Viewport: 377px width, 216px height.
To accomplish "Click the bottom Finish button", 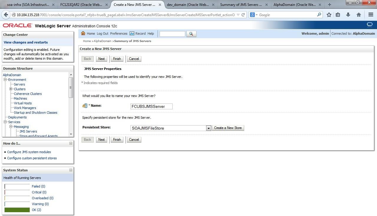I will click(117, 140).
